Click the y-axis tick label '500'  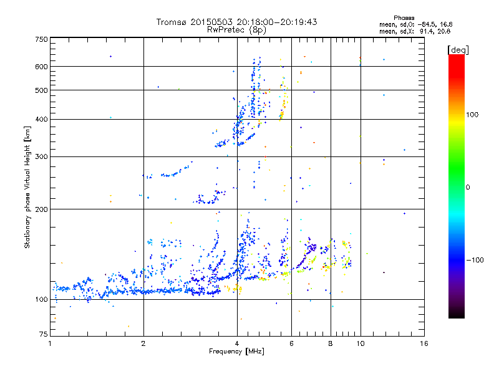tap(41, 90)
